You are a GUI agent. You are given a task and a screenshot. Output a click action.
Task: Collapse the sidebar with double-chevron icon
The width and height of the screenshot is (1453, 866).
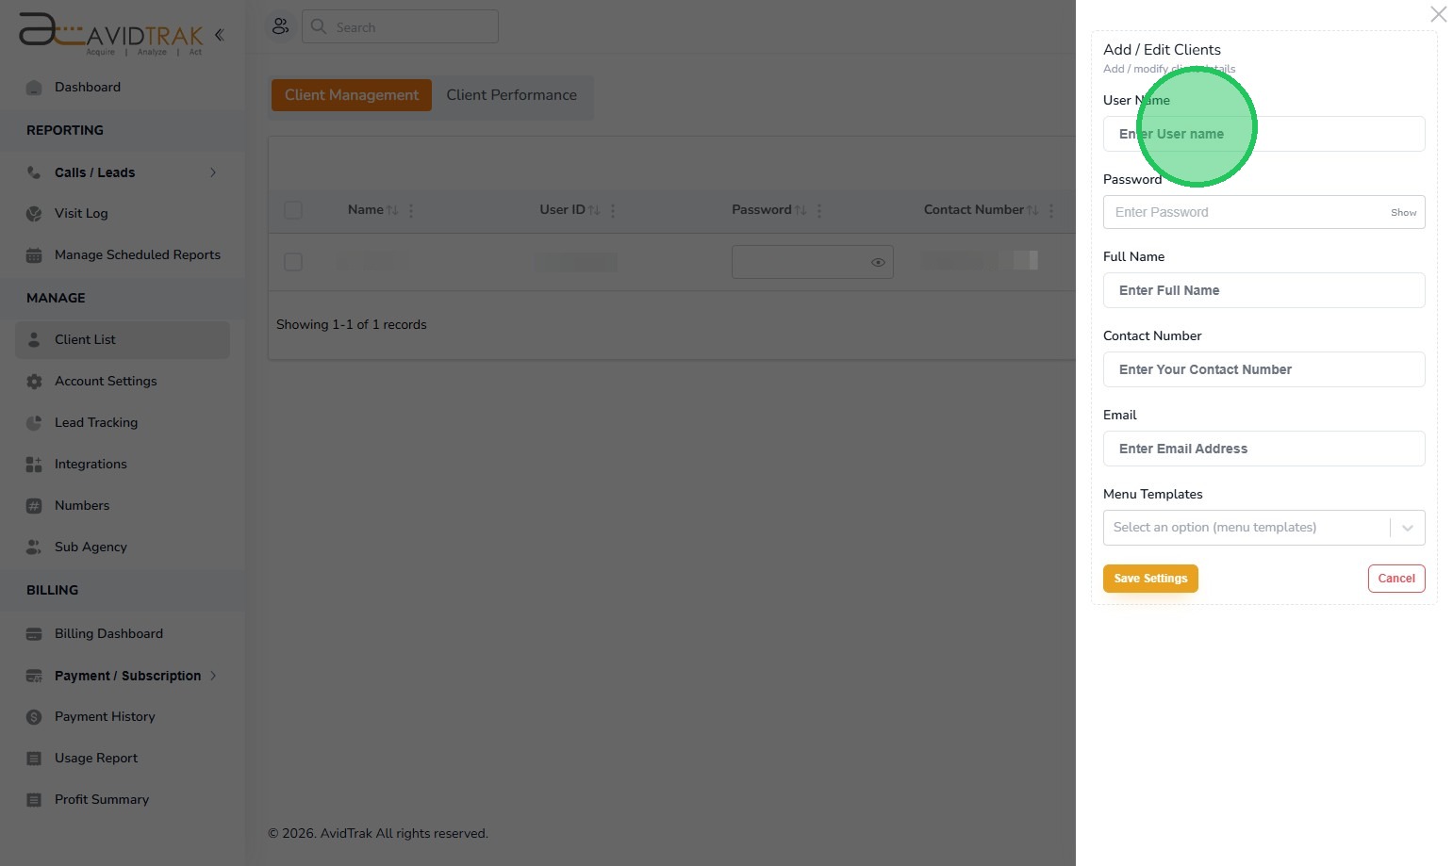pyautogui.click(x=219, y=35)
